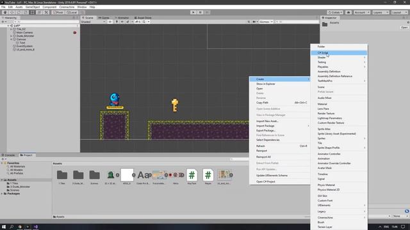
Task: Collapse the Canvas object in Hierarchy
Action: pyautogui.click(x=12, y=40)
